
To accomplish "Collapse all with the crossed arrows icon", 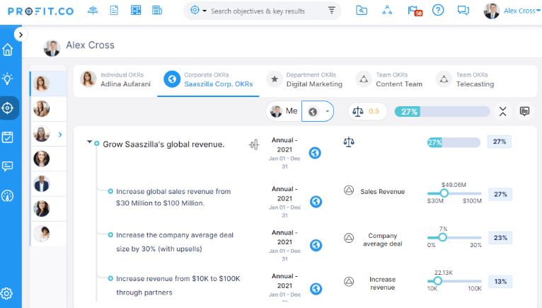I will (502, 111).
